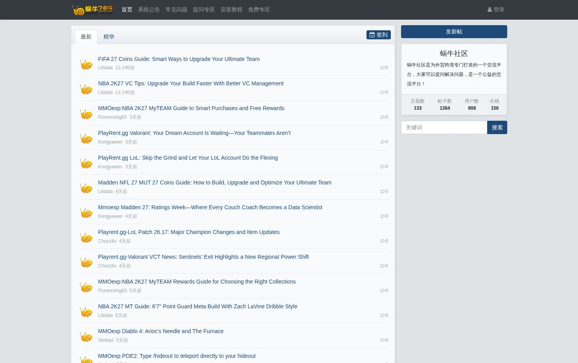Click author Chunzliu on LoL Patch 26.17 post

click(x=107, y=241)
